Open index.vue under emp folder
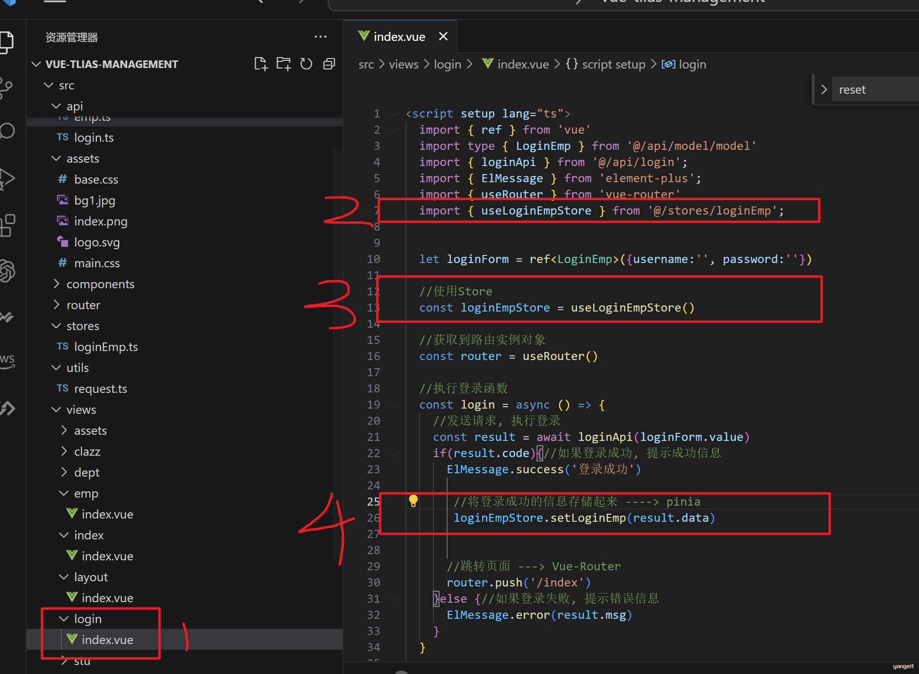Image resolution: width=919 pixels, height=674 pixels. click(108, 514)
